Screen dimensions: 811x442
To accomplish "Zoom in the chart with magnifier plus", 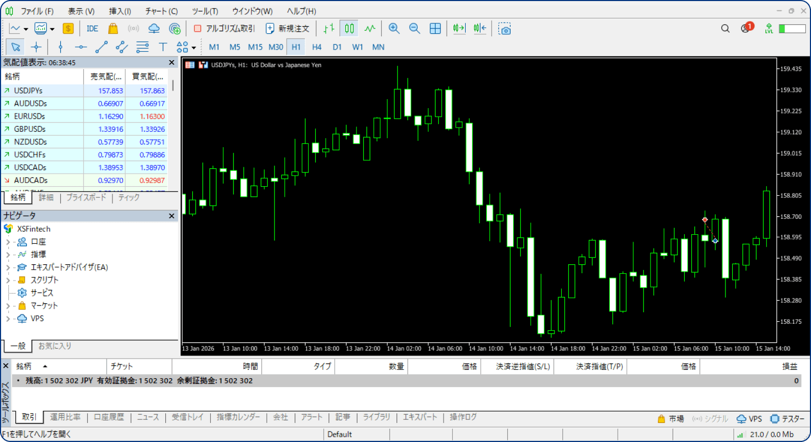I will pyautogui.click(x=394, y=28).
